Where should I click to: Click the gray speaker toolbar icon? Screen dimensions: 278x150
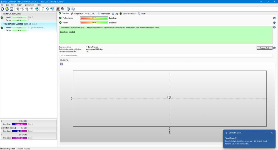coord(62,9)
